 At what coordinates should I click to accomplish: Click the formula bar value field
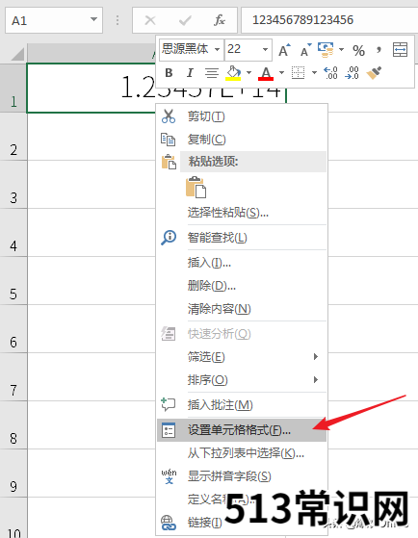point(329,20)
